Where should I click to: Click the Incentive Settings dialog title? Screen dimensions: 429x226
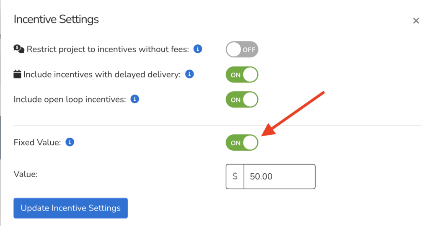click(x=56, y=19)
